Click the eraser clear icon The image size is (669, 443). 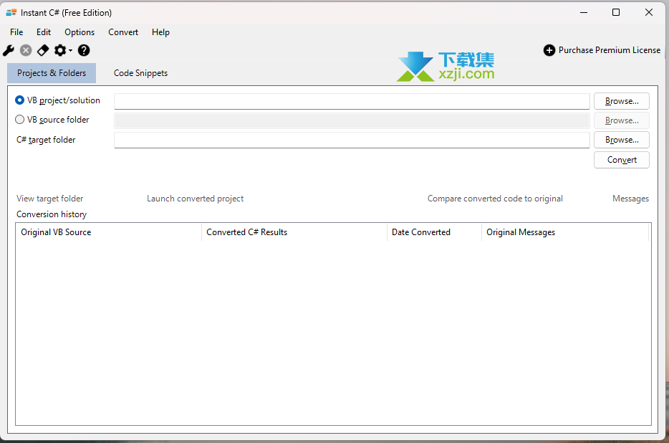[x=43, y=50]
